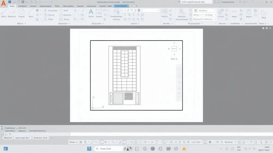
Task: Click the blue New icon in quick access toolbar
Action: [10, 2]
